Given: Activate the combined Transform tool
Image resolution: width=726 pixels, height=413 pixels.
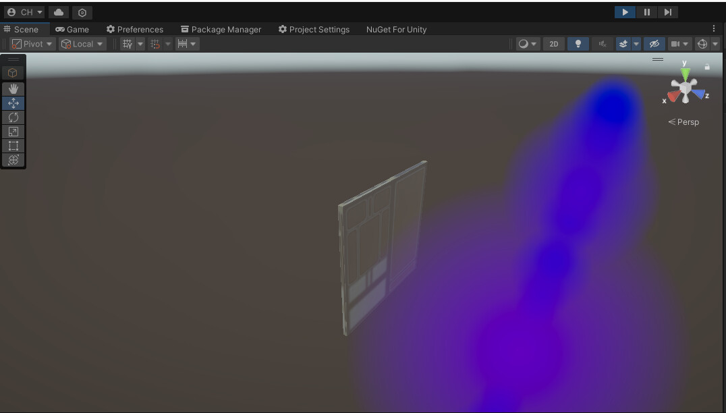Looking at the screenshot, I should 13,160.
